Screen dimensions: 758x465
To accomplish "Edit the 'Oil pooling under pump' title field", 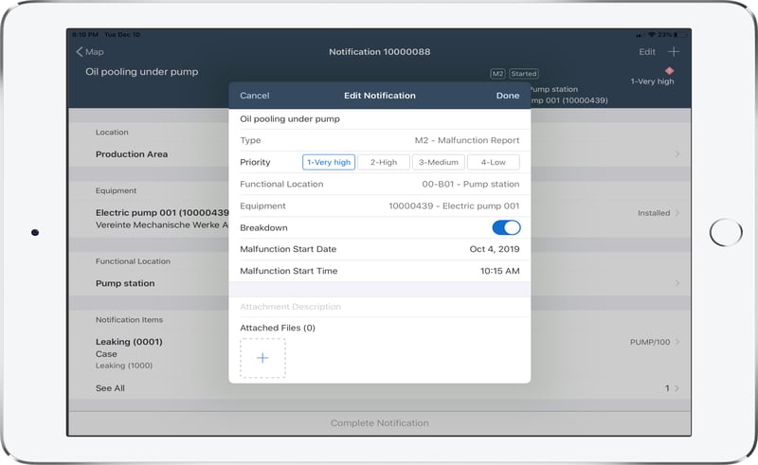I will (x=380, y=119).
